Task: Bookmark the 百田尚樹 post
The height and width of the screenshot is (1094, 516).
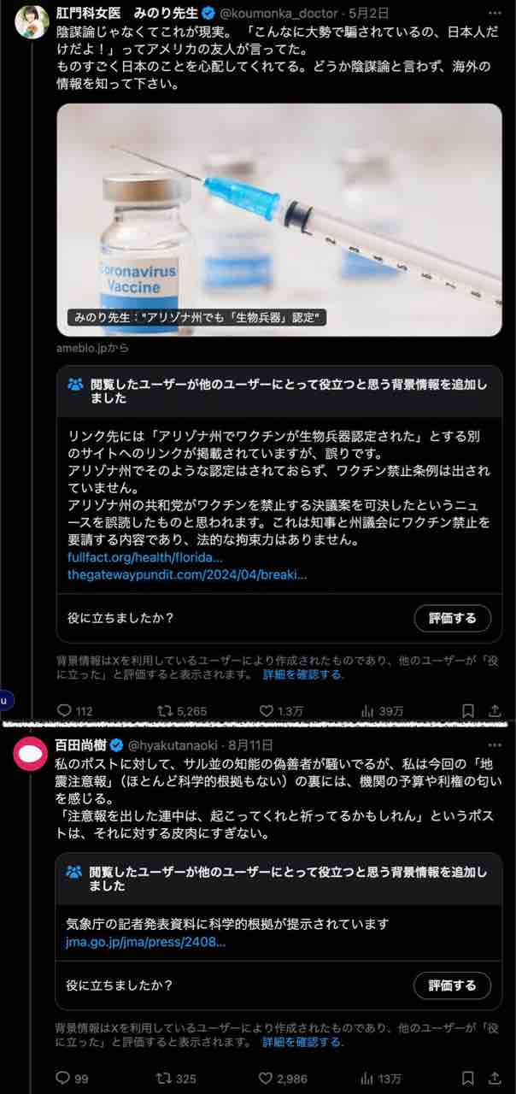Action: point(468,1078)
